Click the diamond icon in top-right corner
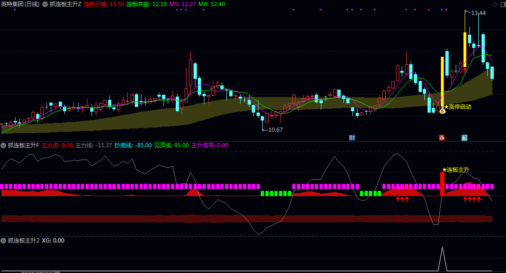 (x=495, y=4)
